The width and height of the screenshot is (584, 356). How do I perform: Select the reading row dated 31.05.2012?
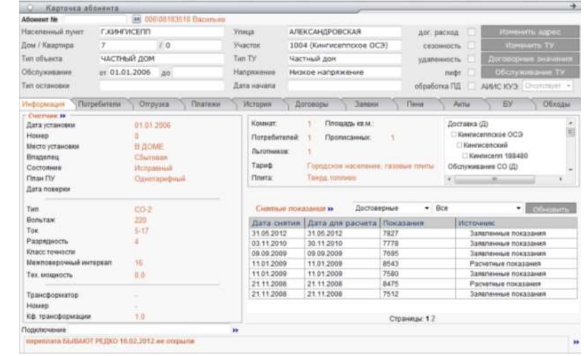tap(413, 233)
